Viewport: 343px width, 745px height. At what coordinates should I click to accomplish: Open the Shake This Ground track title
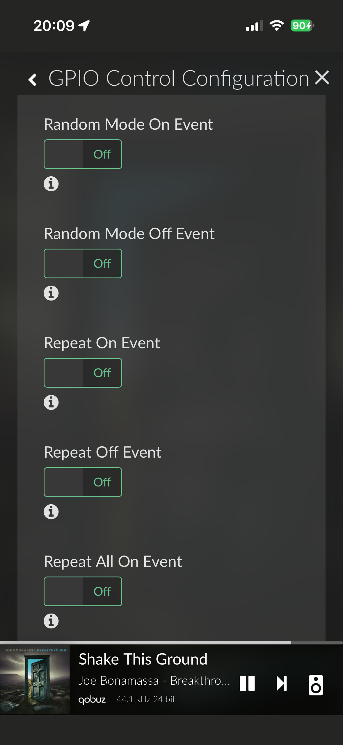(143, 659)
